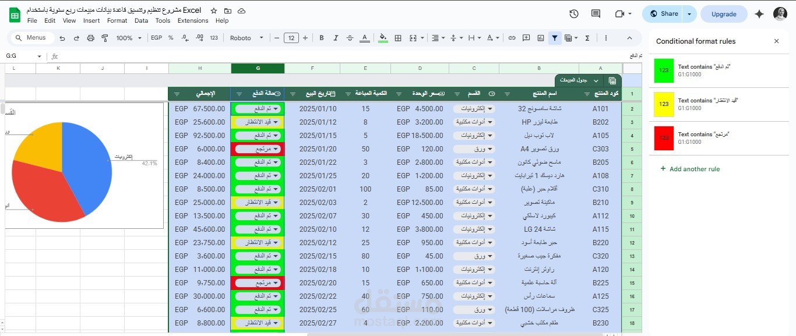Open the functions sigma menu
This screenshot has height=336, width=796.
pyautogui.click(x=587, y=38)
